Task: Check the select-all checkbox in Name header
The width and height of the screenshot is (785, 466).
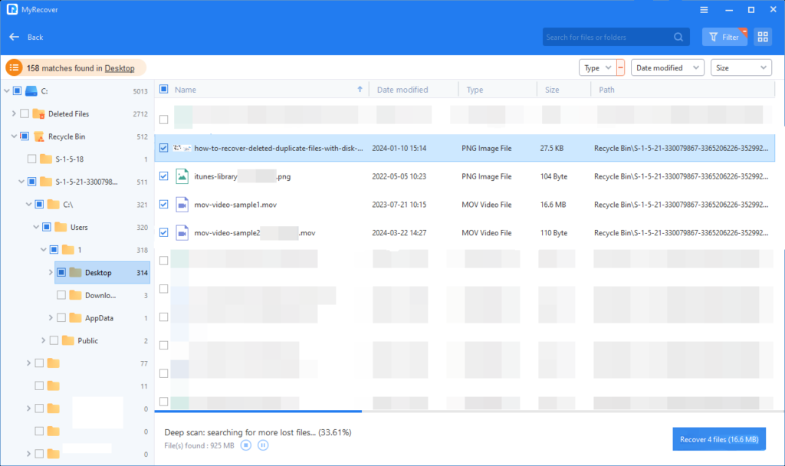Action: coord(163,89)
